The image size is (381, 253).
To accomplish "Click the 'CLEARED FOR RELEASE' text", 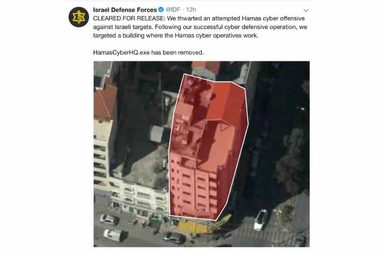I will point(128,18).
